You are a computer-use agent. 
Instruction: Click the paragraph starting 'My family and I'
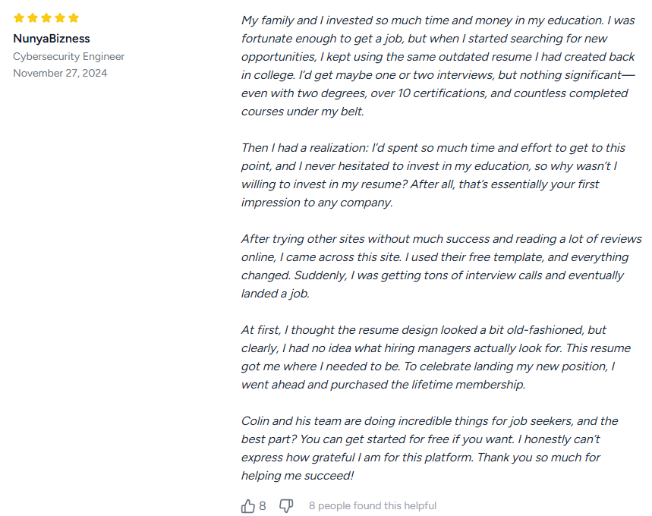click(438, 66)
